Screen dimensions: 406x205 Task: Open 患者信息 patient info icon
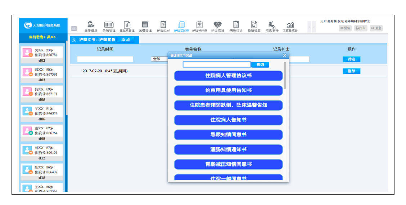click(91, 25)
